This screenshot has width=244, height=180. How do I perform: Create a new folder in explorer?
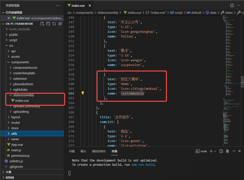pos(48,24)
